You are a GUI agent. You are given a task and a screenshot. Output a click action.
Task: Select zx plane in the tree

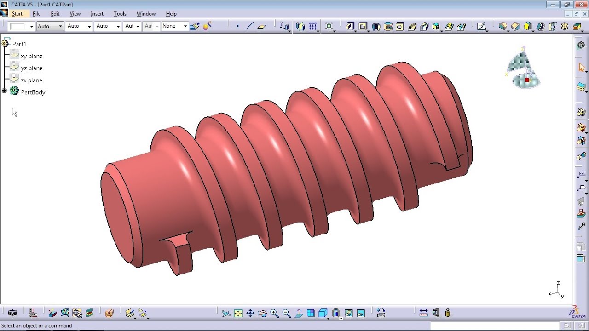point(32,80)
